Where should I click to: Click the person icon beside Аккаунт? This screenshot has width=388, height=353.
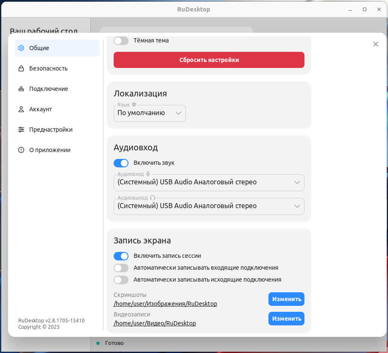pyautogui.click(x=21, y=109)
